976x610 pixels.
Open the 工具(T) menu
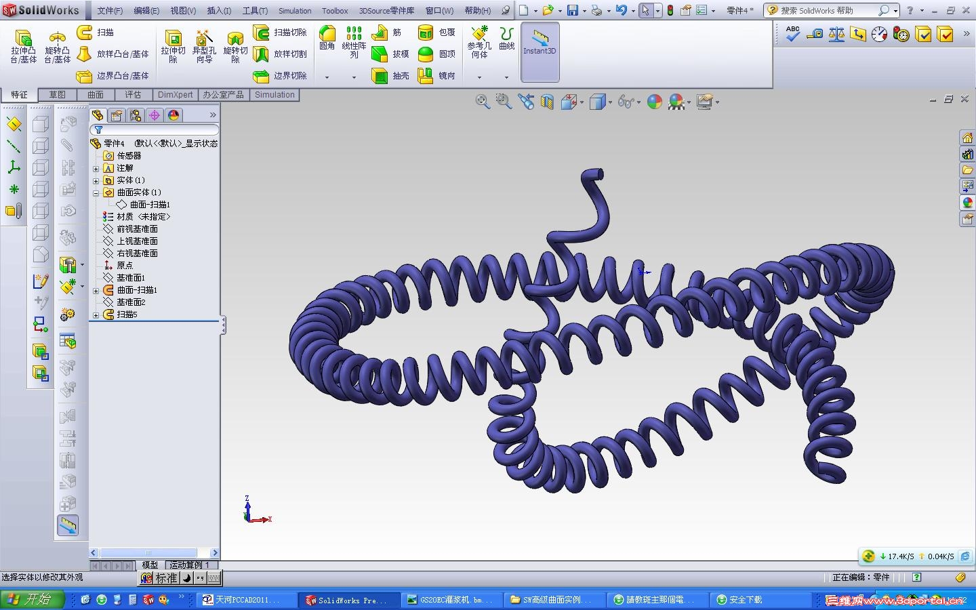tap(255, 11)
